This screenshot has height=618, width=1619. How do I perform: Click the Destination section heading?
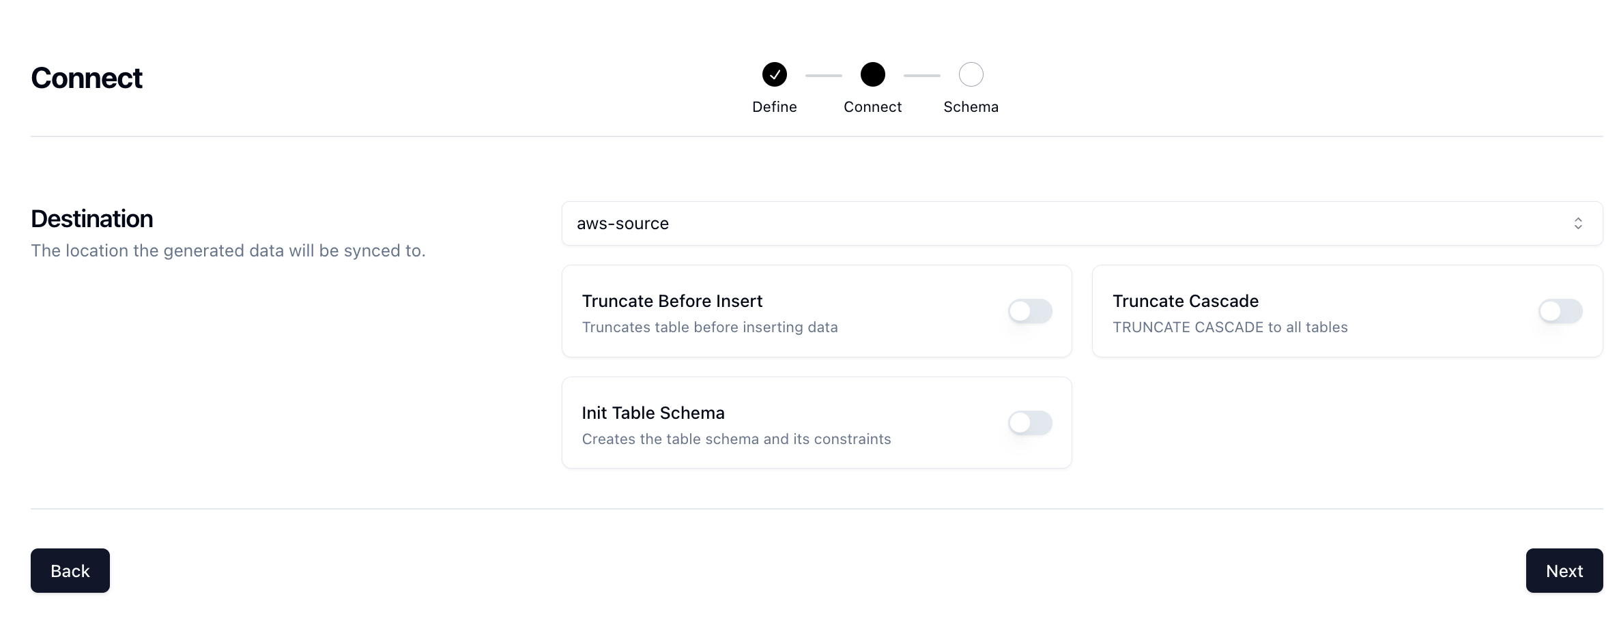point(92,219)
